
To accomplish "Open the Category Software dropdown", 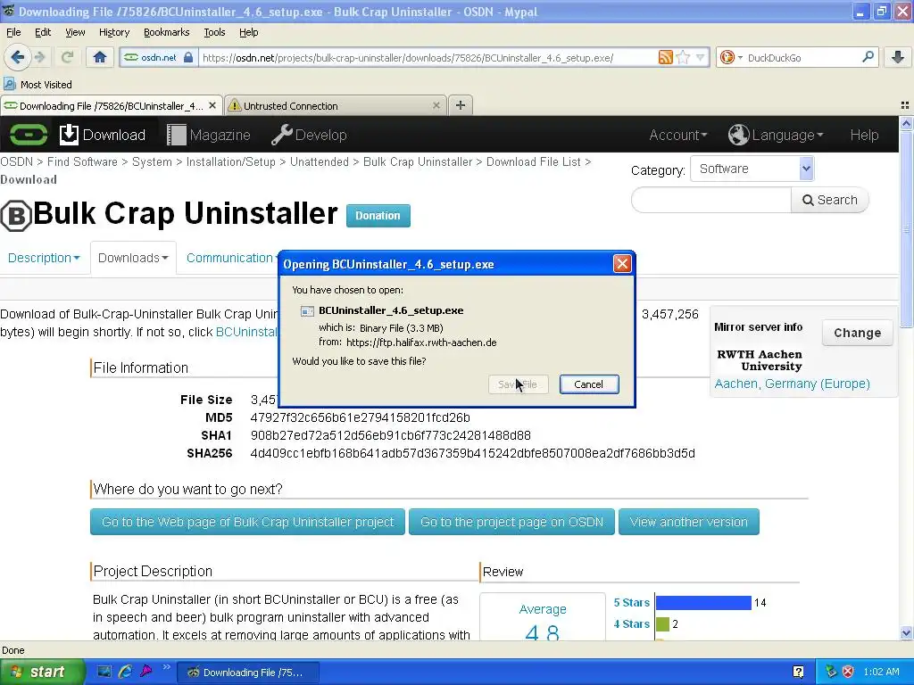I will (x=752, y=169).
